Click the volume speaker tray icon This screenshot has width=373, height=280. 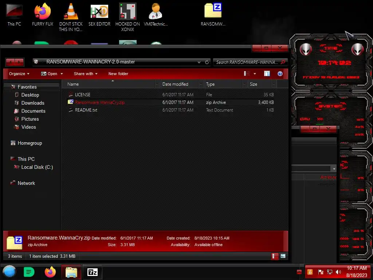point(338,272)
